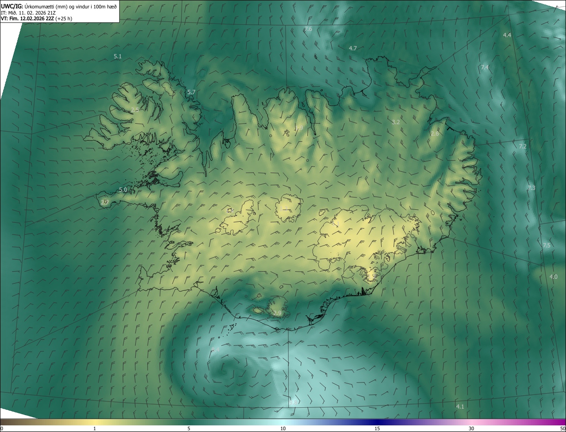Click the 5.7 value label on the map
The width and height of the screenshot is (566, 432).
point(191,92)
